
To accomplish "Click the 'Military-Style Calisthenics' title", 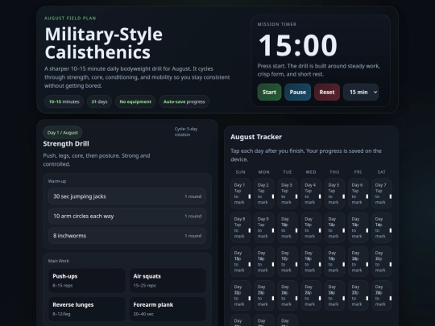I will [103, 43].
